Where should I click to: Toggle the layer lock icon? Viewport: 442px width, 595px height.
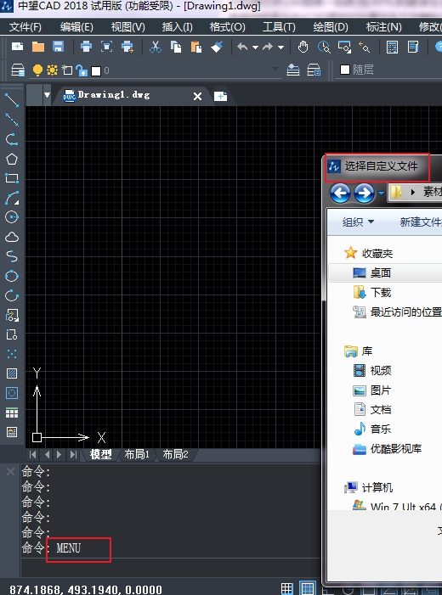tap(82, 70)
